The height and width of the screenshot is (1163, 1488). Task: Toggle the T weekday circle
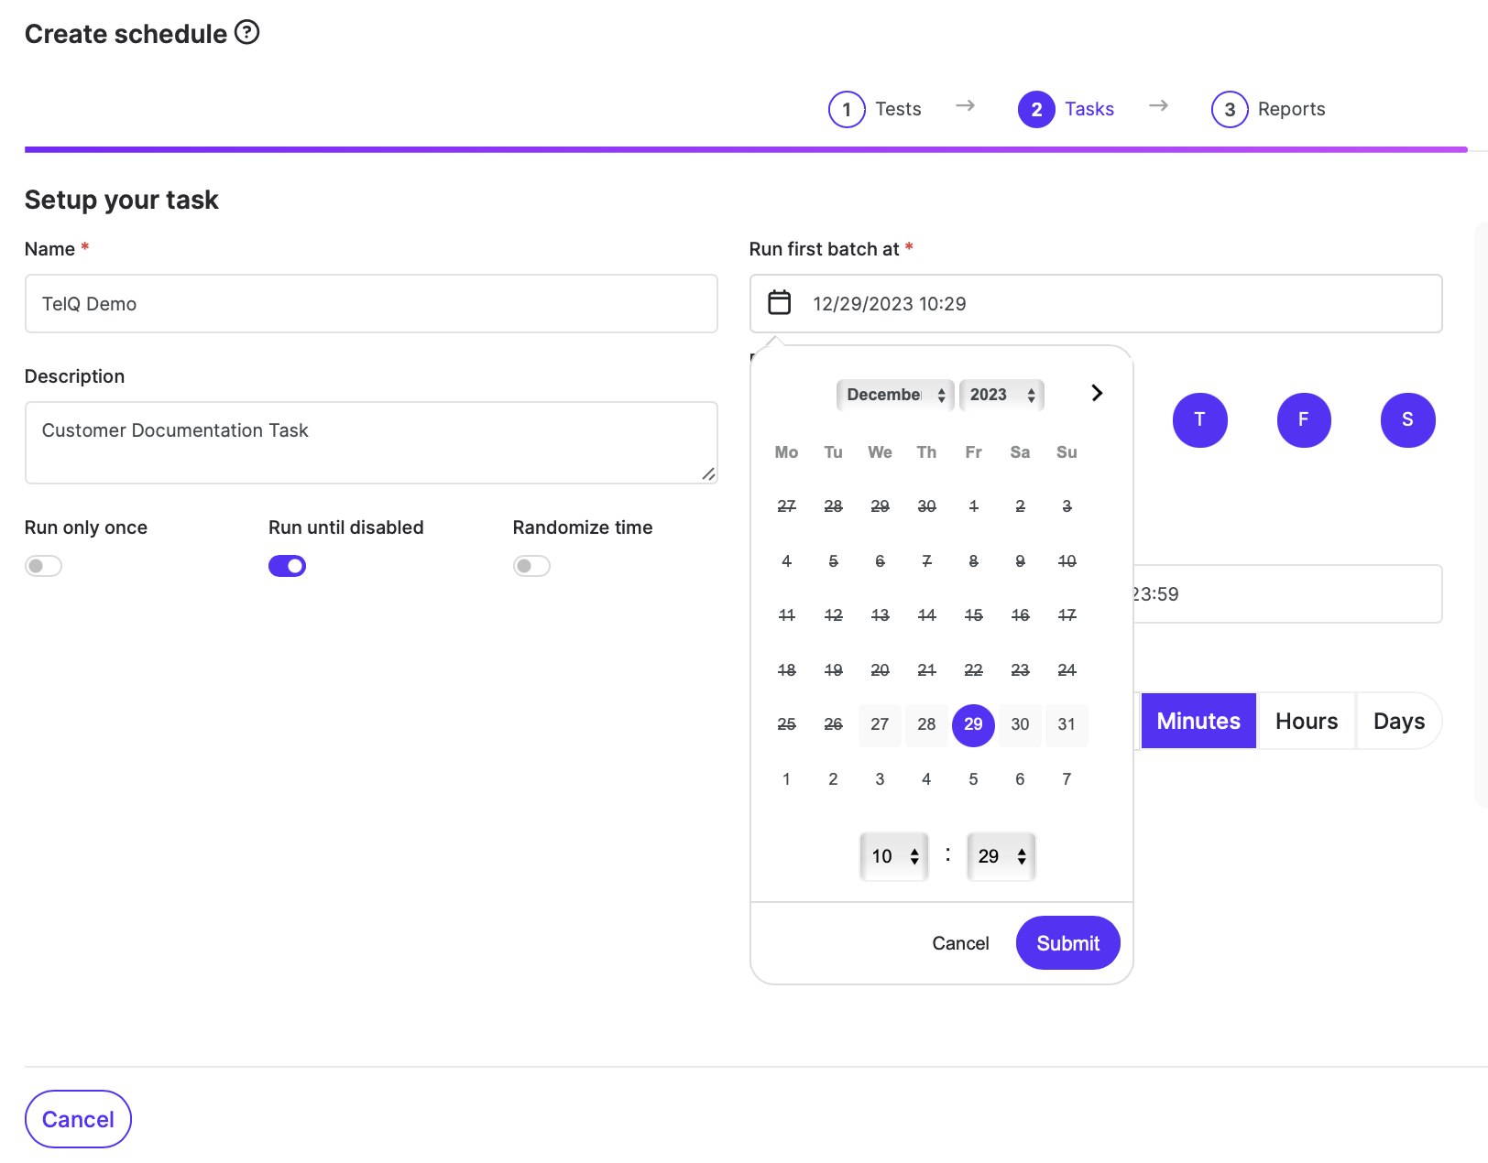pos(1199,420)
